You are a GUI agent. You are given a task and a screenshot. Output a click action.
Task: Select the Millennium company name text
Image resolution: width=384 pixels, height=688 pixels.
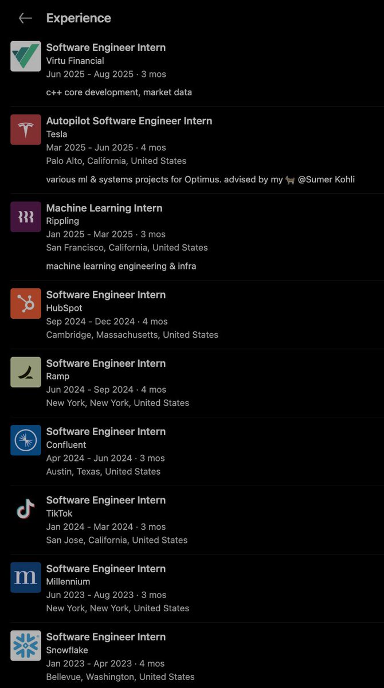click(68, 581)
